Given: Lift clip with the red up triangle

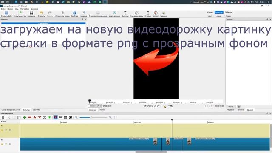Looking at the screenshot, I should 35,117.
